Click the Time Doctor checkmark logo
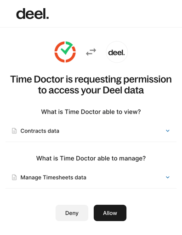 point(65,52)
